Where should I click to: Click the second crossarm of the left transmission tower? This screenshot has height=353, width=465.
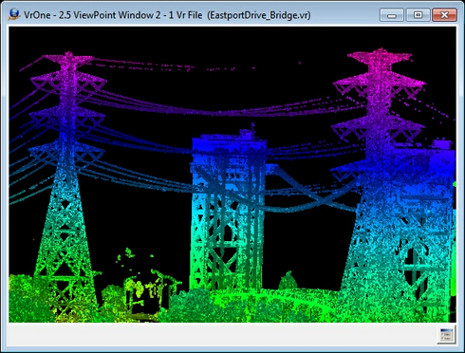click(68, 82)
